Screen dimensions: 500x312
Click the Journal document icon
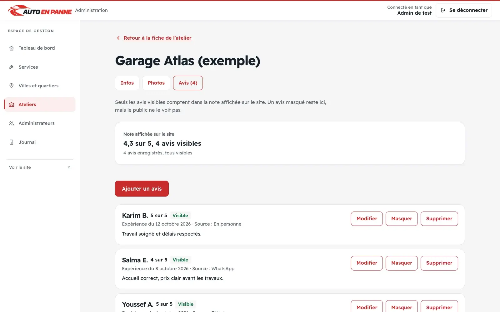tap(12, 142)
